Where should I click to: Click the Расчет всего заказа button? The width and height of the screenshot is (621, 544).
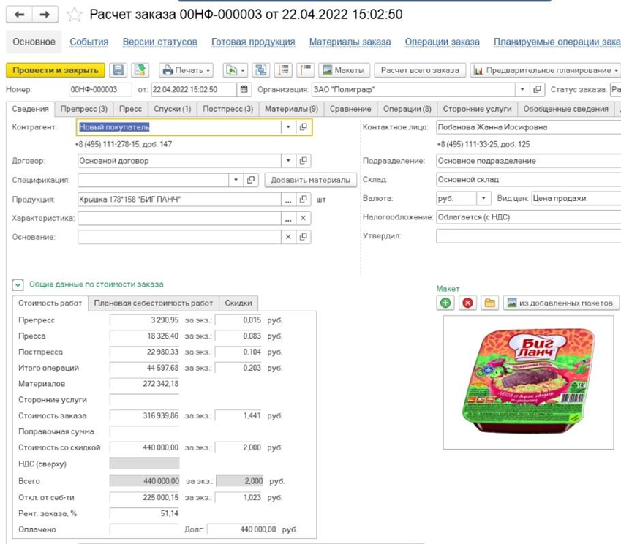(420, 70)
